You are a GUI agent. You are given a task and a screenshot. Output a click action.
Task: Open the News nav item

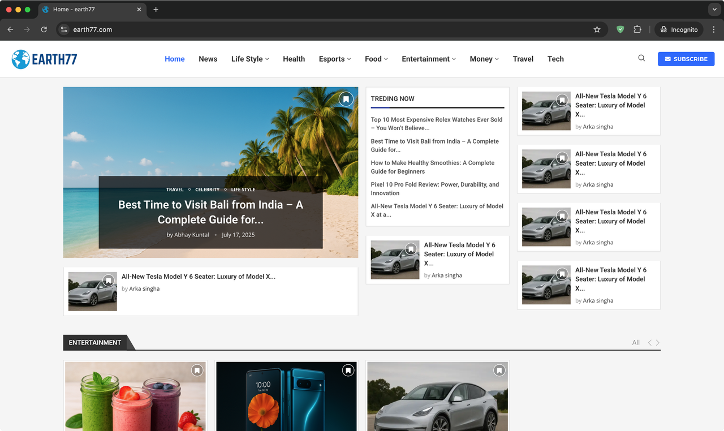pyautogui.click(x=208, y=59)
